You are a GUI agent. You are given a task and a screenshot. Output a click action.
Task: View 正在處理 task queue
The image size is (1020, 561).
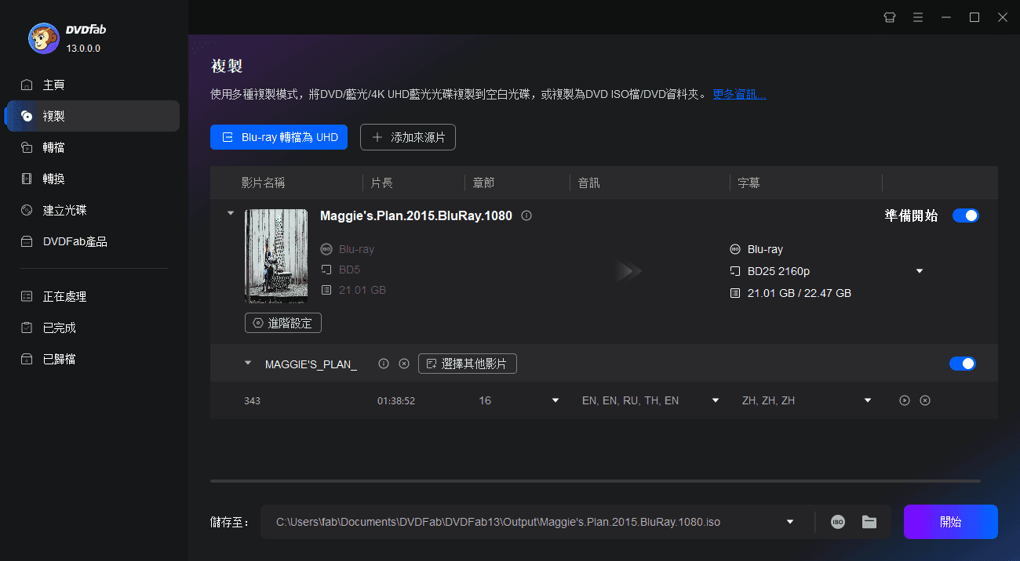[x=93, y=296]
